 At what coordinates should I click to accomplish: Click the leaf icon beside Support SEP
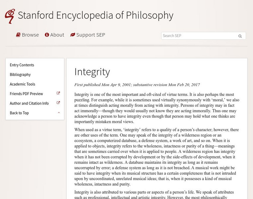(x=73, y=35)
